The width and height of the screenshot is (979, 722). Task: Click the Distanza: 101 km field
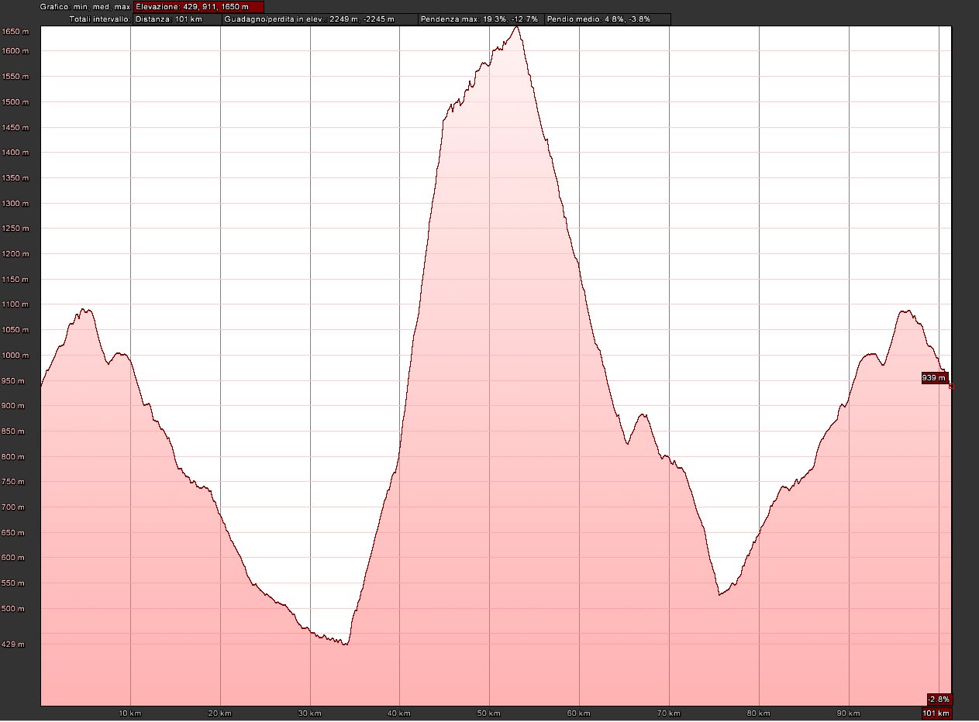click(168, 19)
